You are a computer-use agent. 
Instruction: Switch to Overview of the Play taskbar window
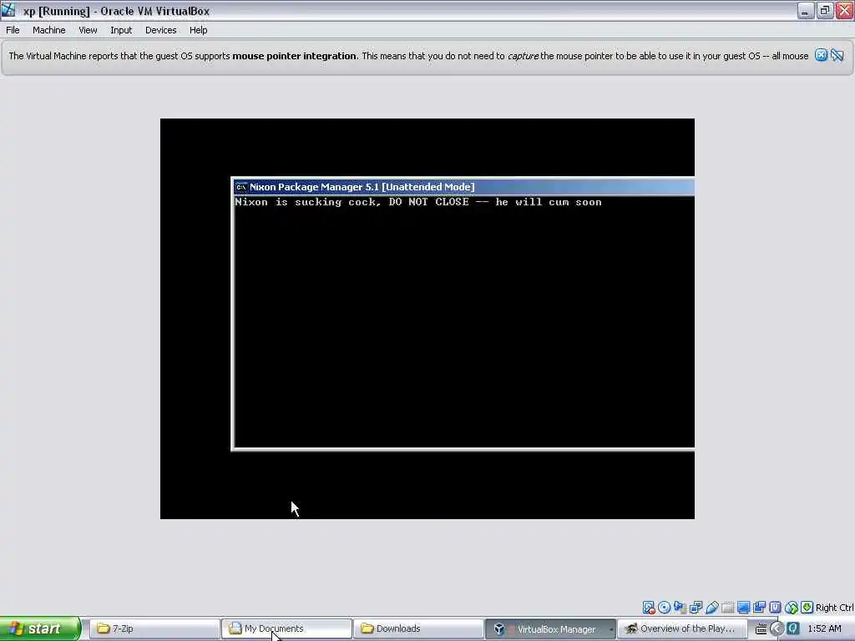[683, 628]
